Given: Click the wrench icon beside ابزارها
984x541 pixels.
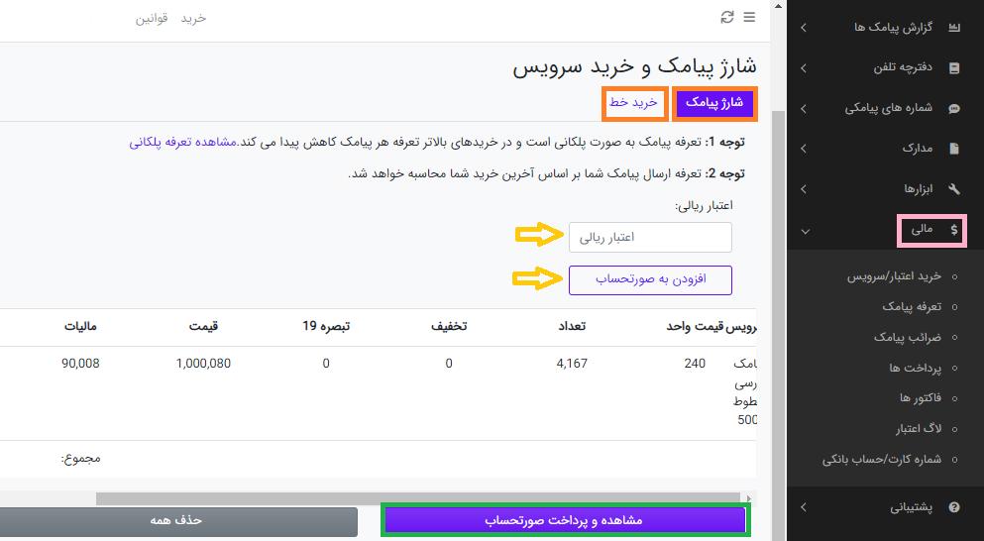Looking at the screenshot, I should click(954, 189).
